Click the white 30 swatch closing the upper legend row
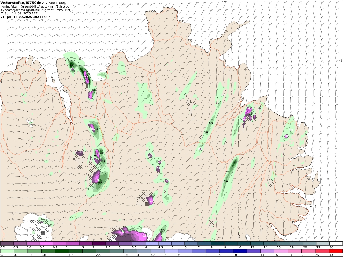The width and height of the screenshot is (343, 257). point(336,244)
